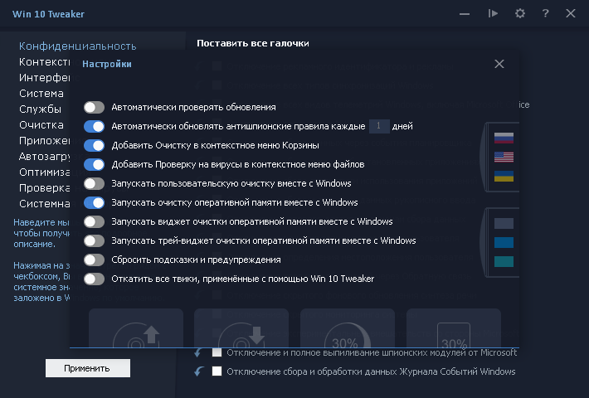This screenshot has width=589, height=398.
Task: Toggle Откатить все твики switch
Action: 94,279
